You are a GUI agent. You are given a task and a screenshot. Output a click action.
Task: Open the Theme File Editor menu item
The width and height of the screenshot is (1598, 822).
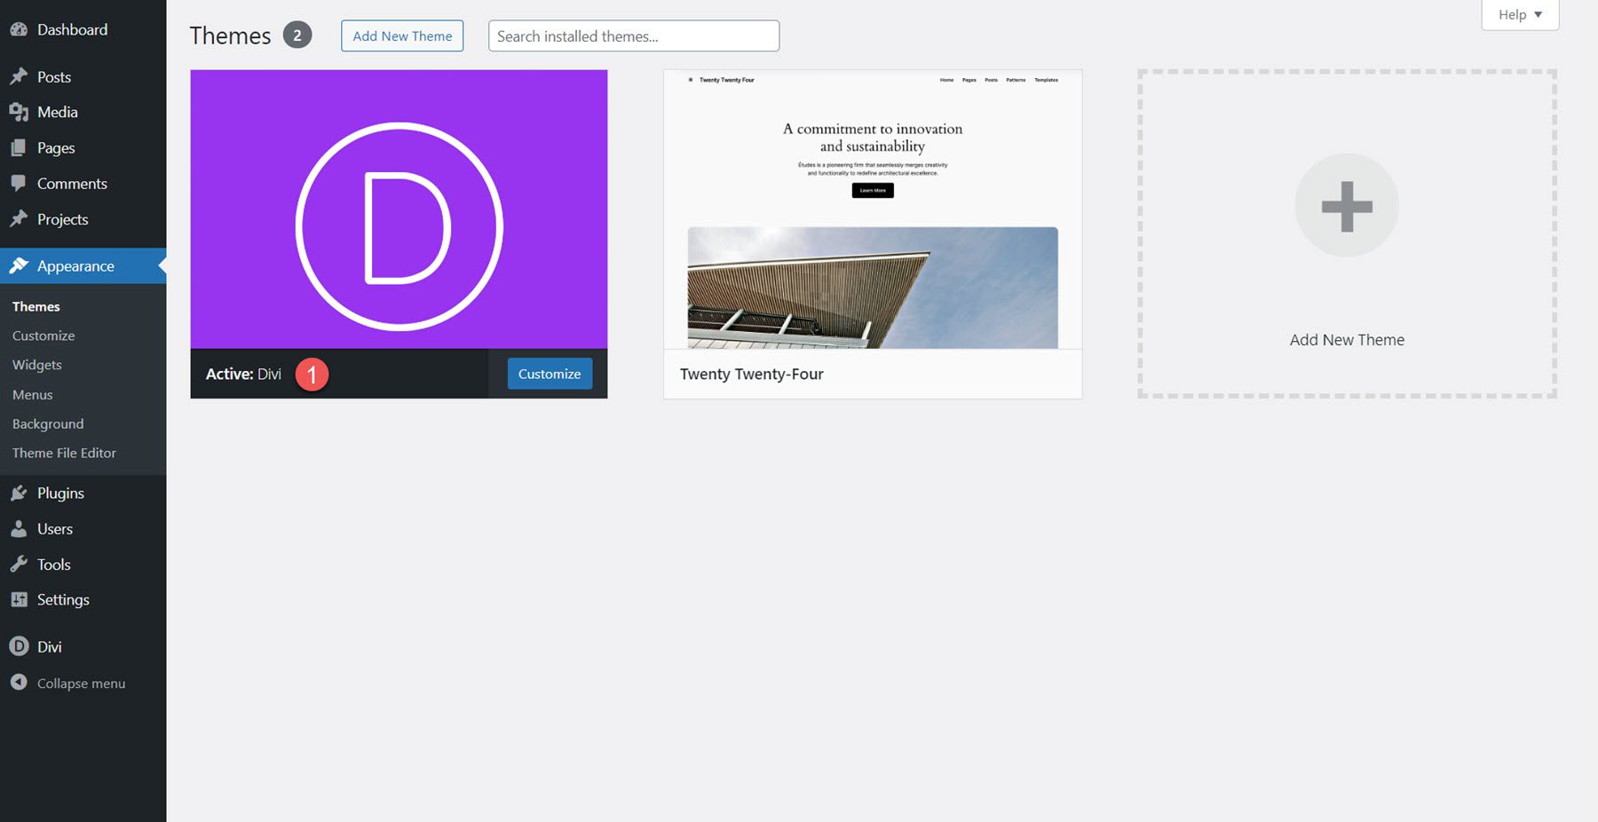point(63,453)
